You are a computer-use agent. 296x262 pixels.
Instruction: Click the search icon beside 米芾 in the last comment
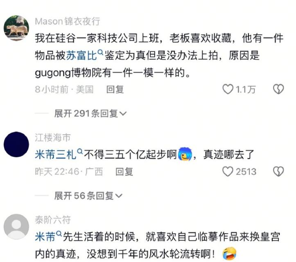(59, 233)
